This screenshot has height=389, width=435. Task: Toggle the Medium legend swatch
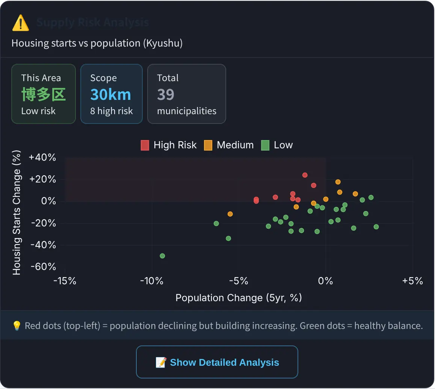pos(208,145)
